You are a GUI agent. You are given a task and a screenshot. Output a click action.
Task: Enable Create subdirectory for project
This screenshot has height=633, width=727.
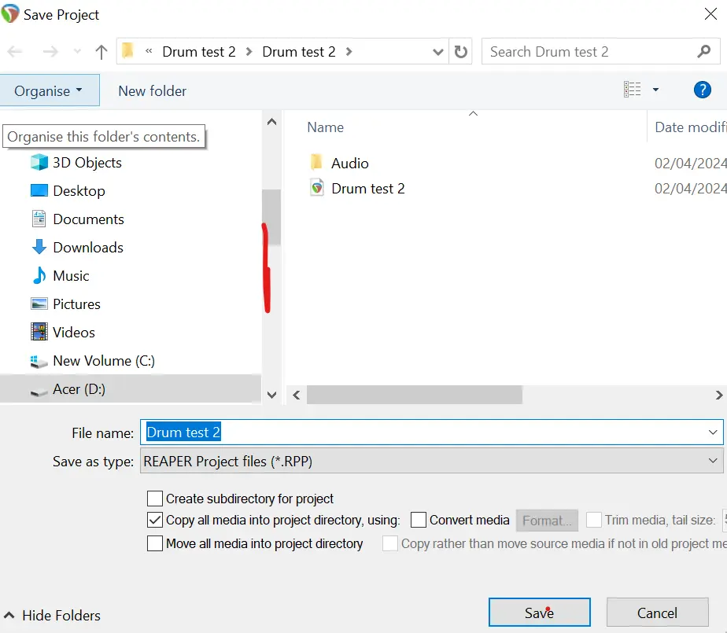(x=155, y=499)
